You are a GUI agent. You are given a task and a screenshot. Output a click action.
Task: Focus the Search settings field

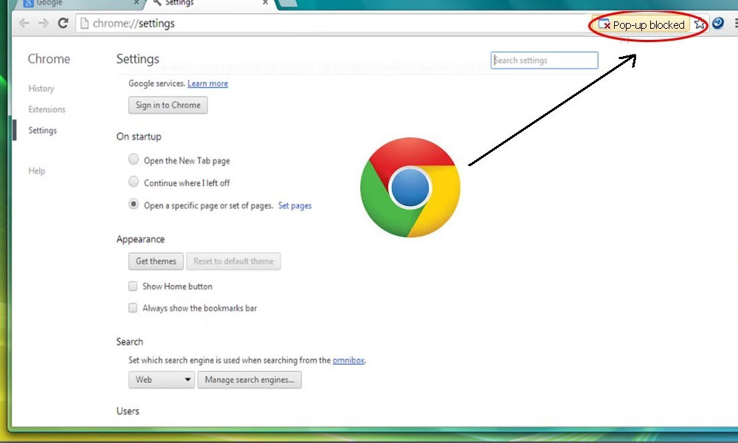[x=544, y=61]
